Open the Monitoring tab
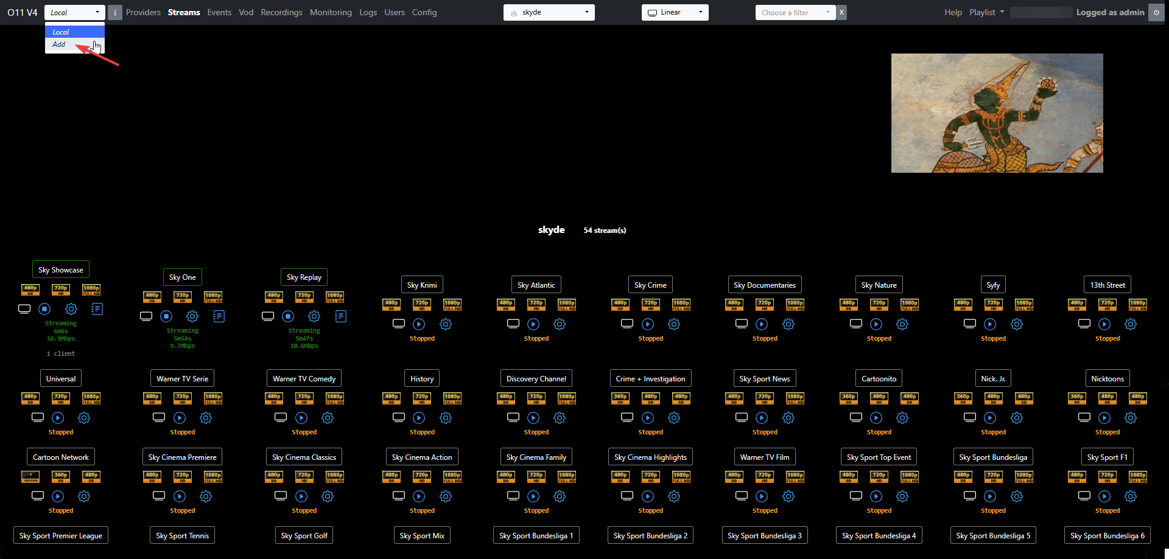Image resolution: width=1169 pixels, height=559 pixels. [331, 13]
